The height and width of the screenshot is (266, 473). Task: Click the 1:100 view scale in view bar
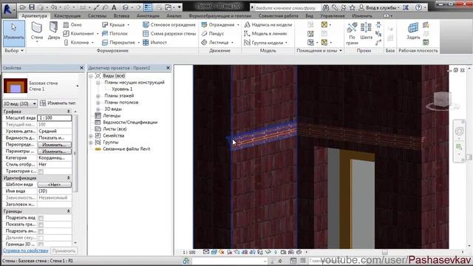tap(189, 252)
